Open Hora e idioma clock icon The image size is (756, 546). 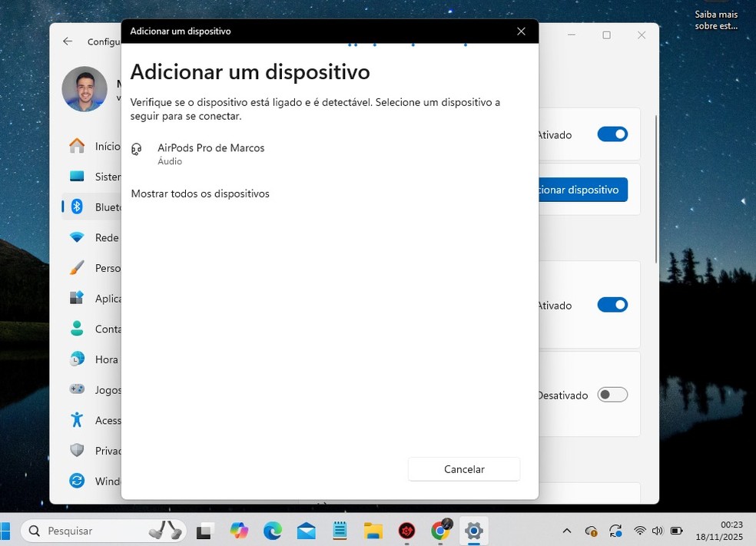77,359
